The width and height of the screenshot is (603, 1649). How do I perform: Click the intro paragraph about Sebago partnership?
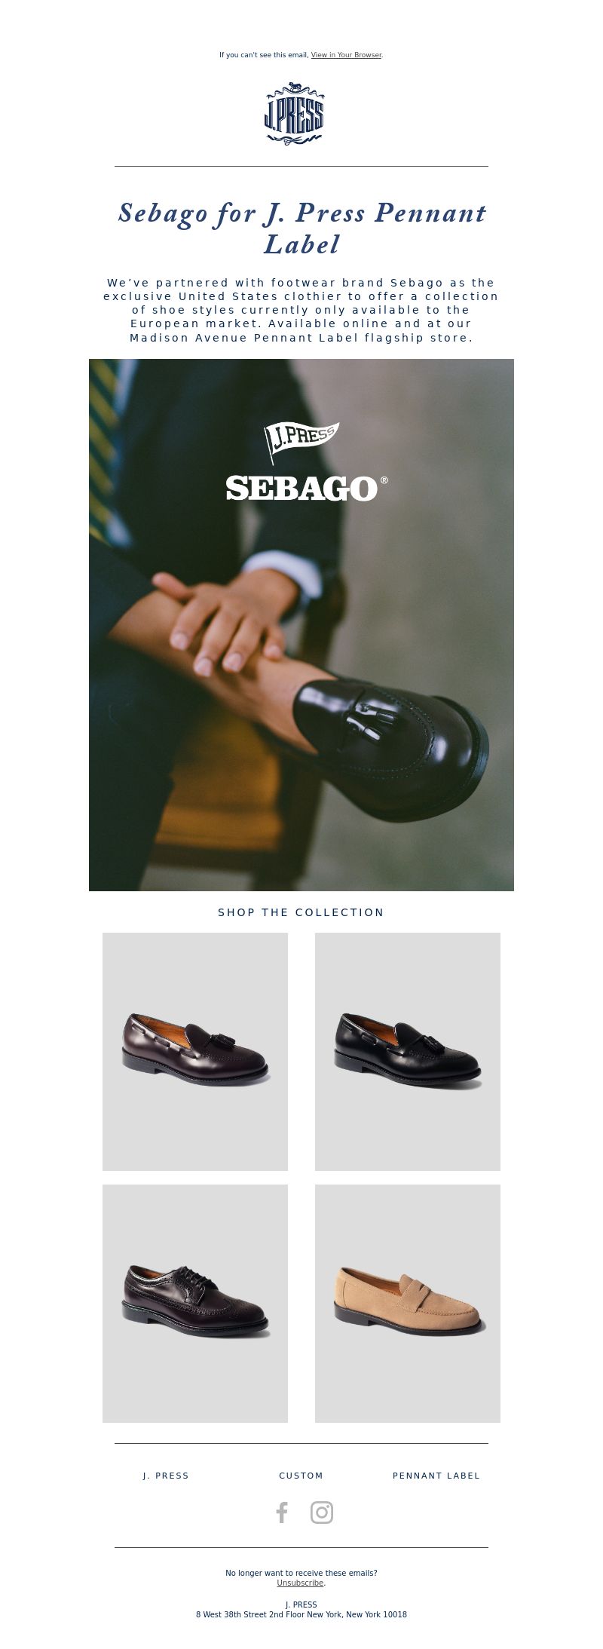301,310
